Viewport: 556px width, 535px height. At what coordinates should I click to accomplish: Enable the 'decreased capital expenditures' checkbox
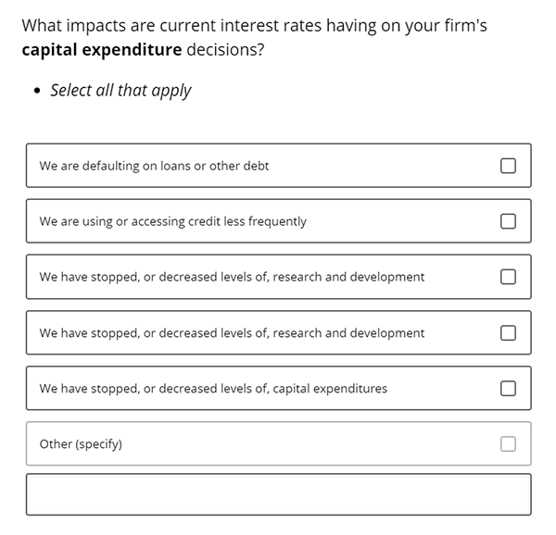click(x=508, y=389)
